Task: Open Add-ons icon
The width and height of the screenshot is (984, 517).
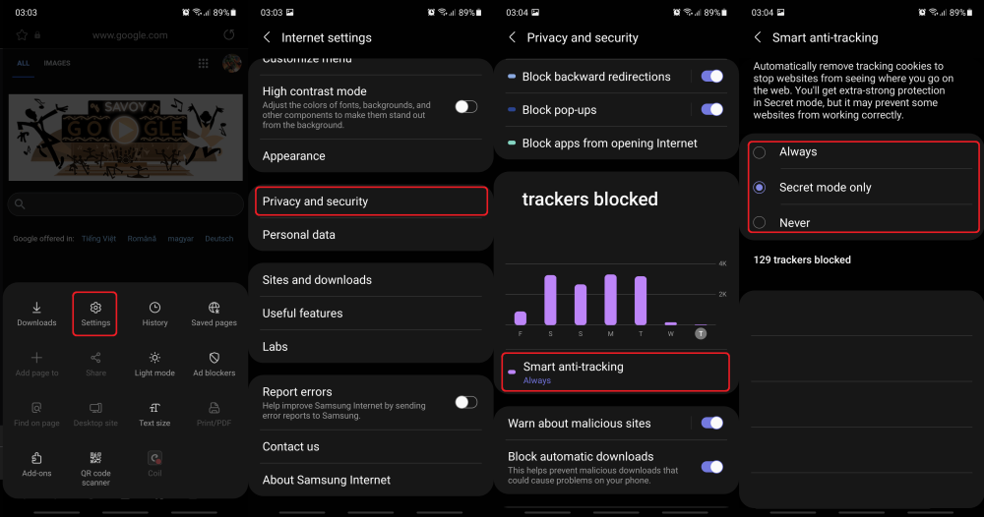Action: click(36, 464)
